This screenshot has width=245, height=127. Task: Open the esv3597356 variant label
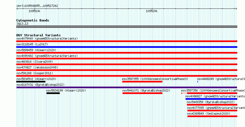(x=213, y=90)
